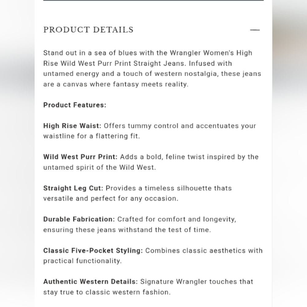Click 'stay true to classic western fashion' line
The width and height of the screenshot is (307, 307).
pos(107,292)
